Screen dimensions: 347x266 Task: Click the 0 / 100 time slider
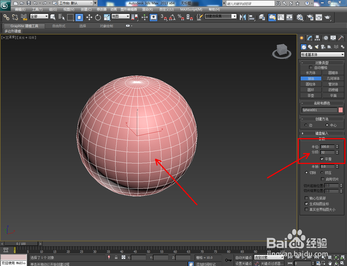coord(21,243)
